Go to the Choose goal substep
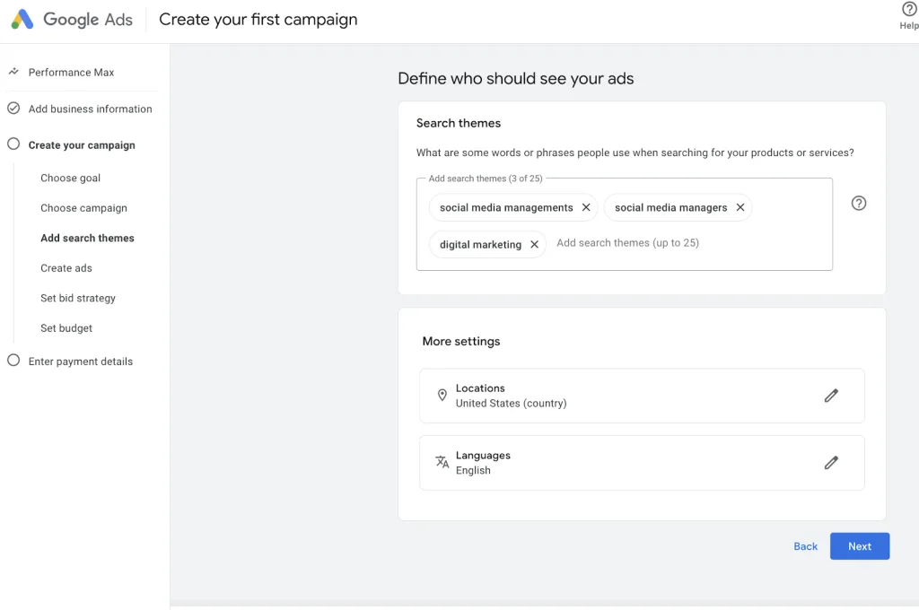 (70, 179)
